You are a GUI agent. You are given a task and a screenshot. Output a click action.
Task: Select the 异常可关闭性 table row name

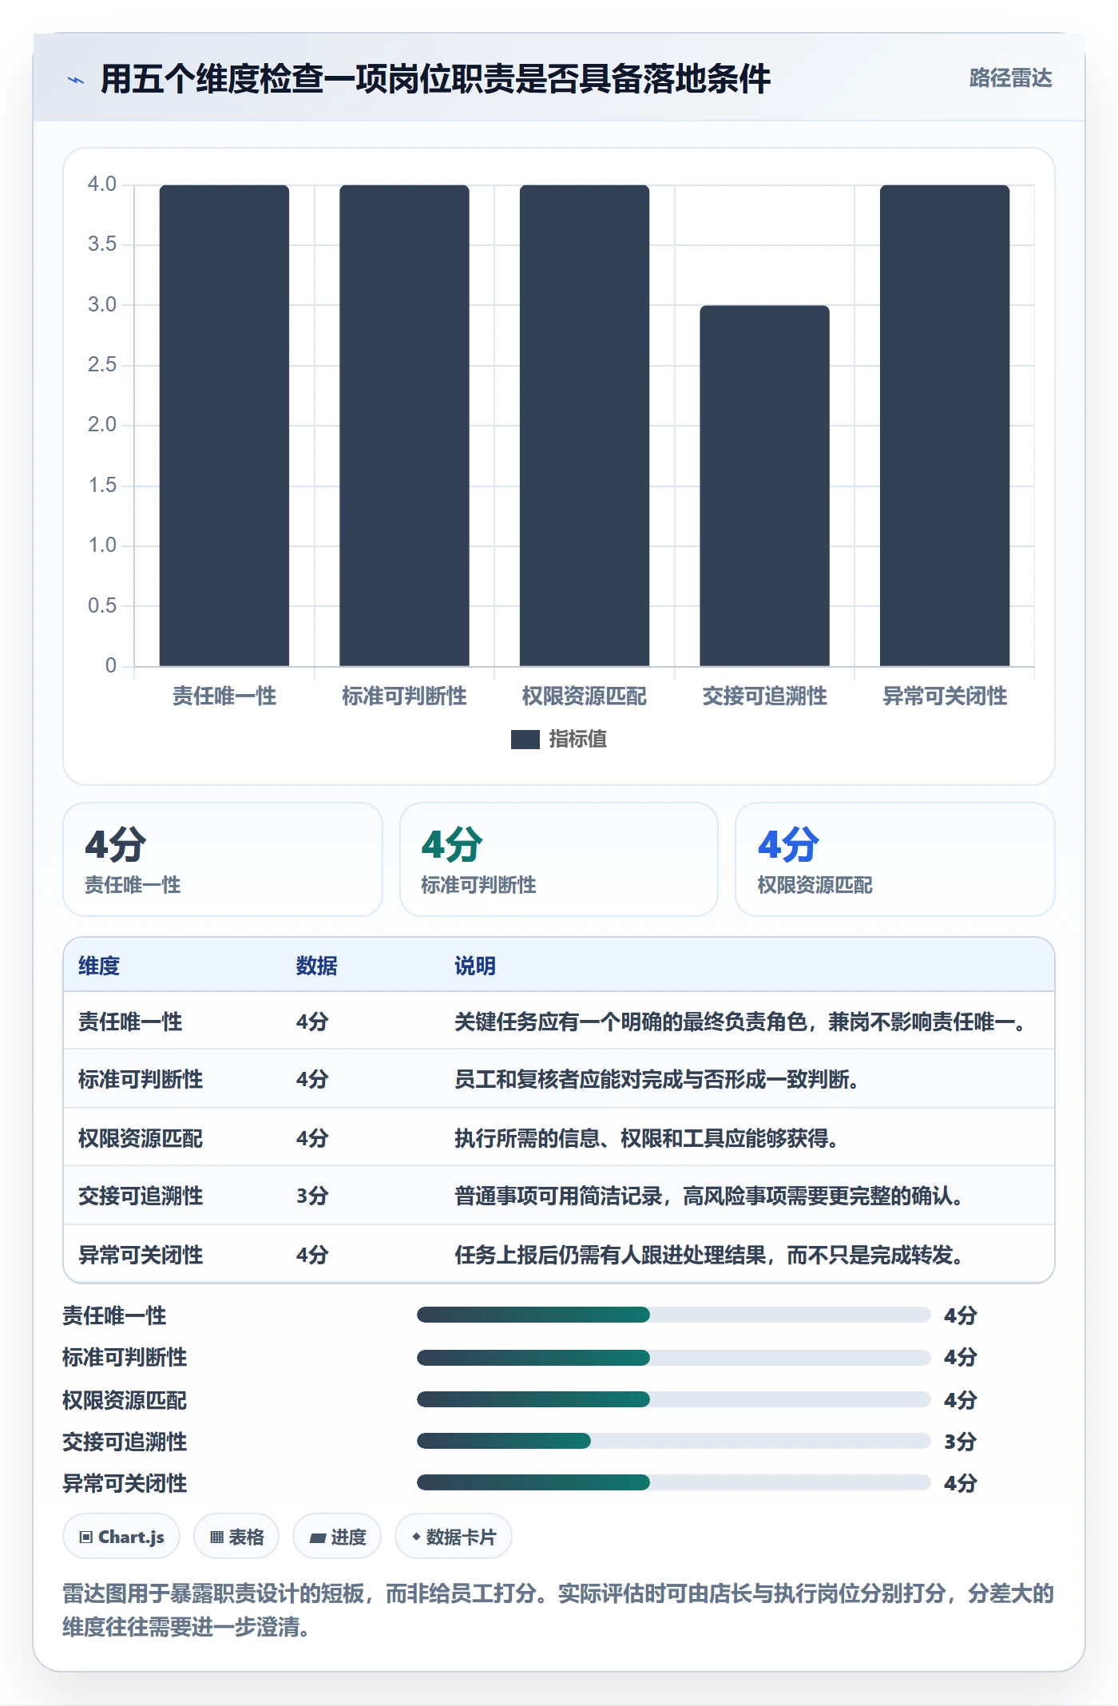[x=141, y=1255]
